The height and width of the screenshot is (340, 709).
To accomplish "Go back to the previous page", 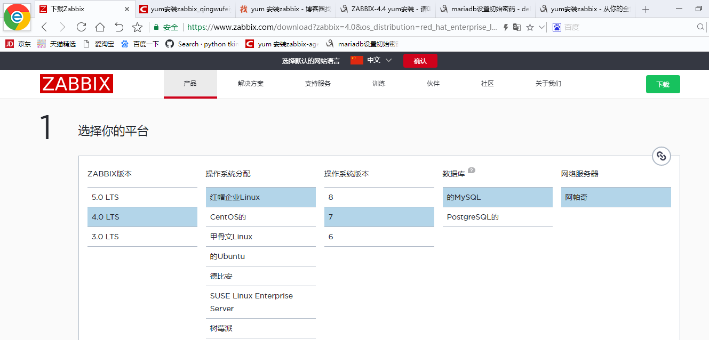I will click(x=44, y=27).
